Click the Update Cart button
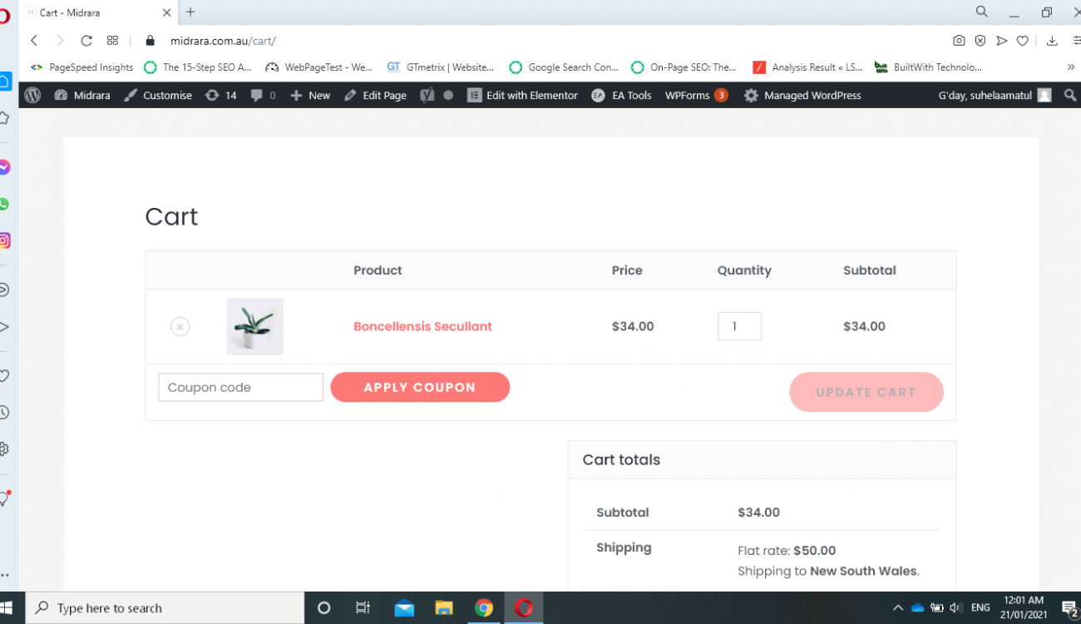 866,392
